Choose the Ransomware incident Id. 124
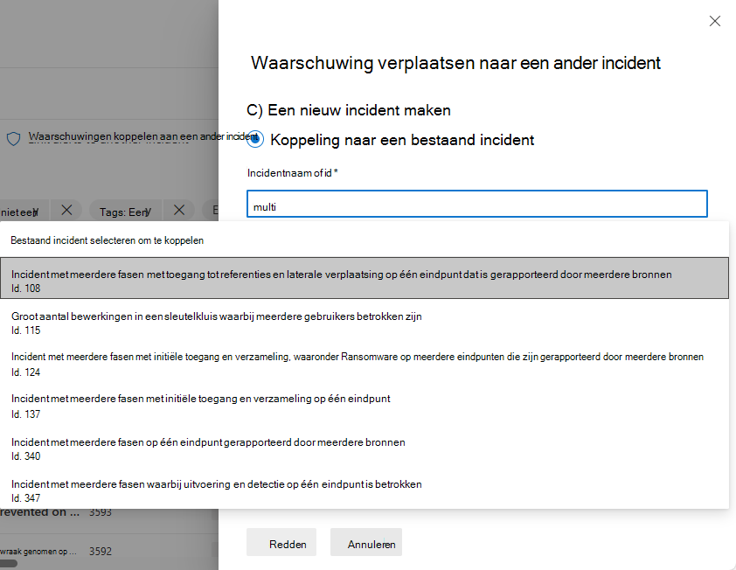This screenshot has height=570, width=736. [x=365, y=365]
